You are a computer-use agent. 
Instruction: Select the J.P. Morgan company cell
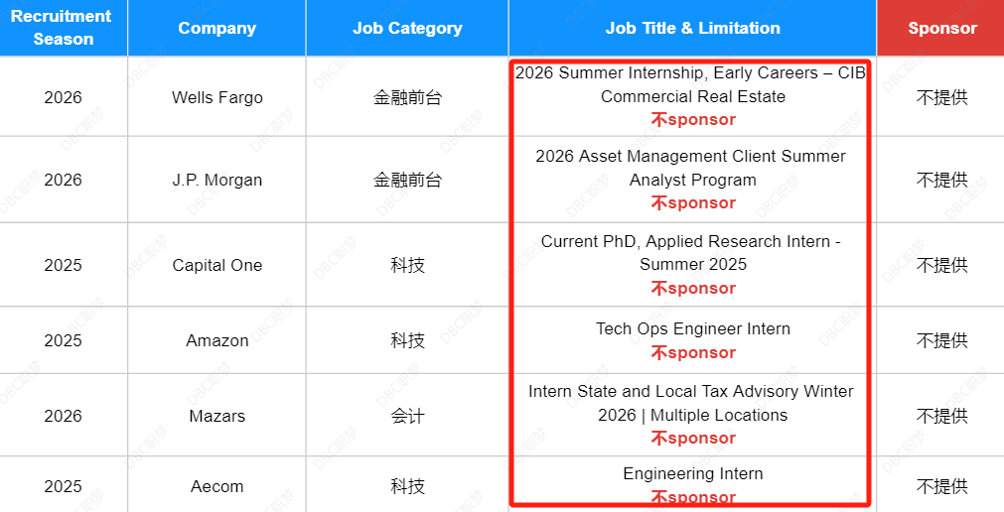(x=217, y=180)
